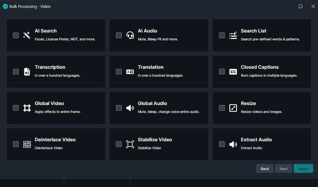Image resolution: width=318 pixels, height=187 pixels.
Task: Click the teal Apply button
Action: [x=303, y=169]
